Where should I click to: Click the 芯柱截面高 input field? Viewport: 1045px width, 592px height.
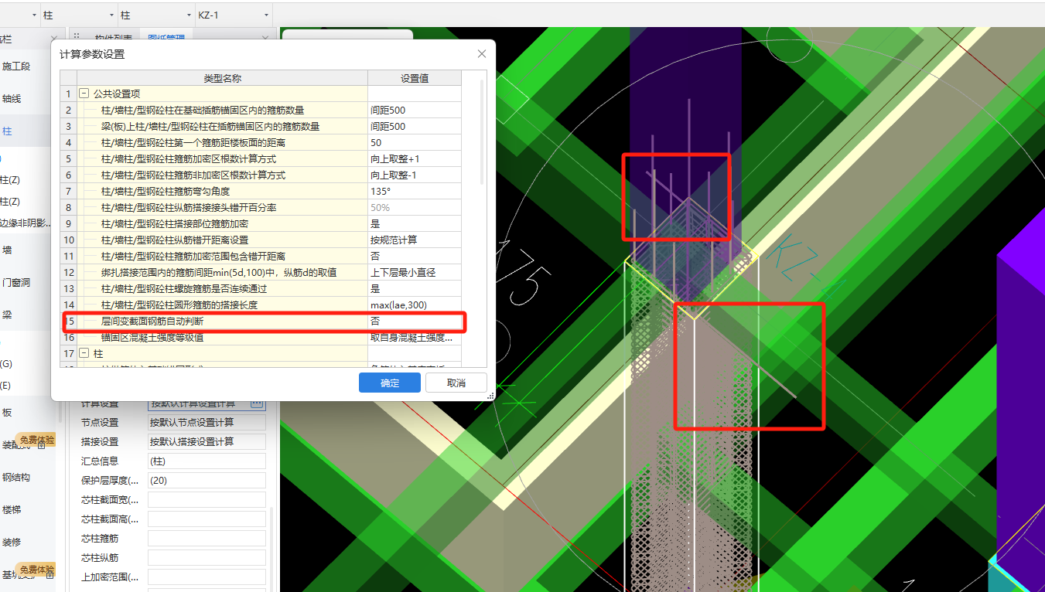pos(207,519)
